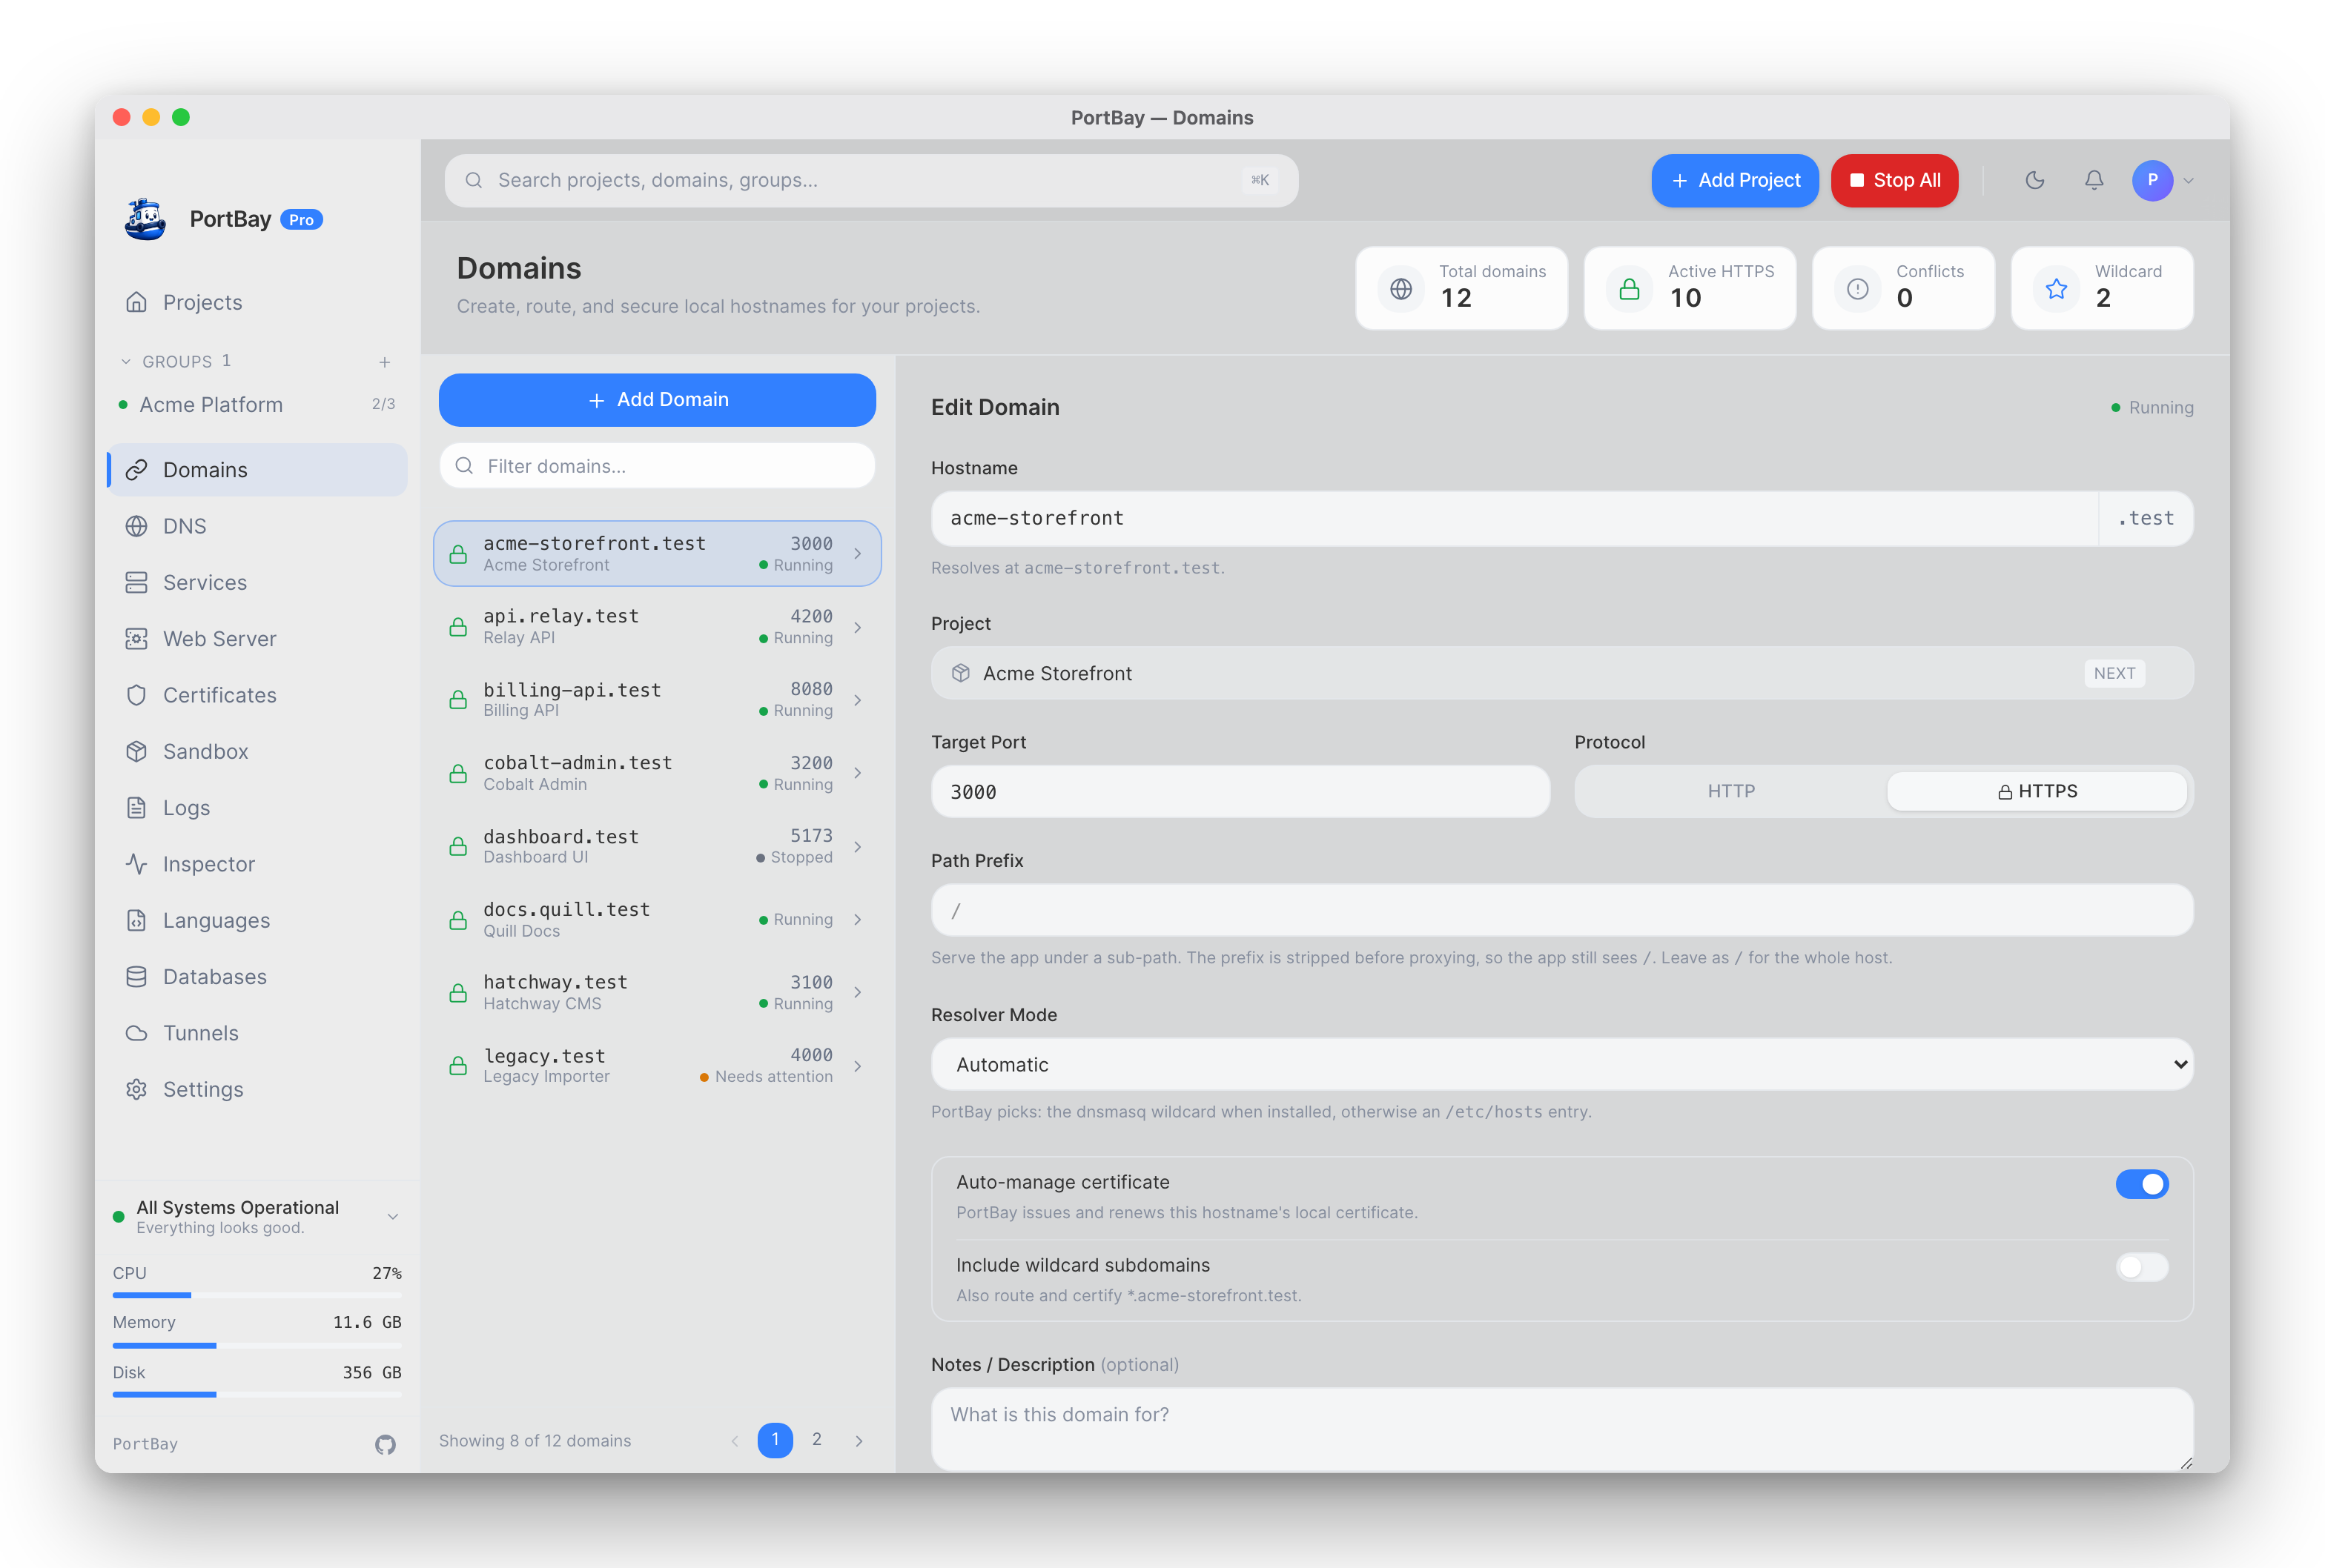Open Languages page
This screenshot has height=1568, width=2325.
pyautogui.click(x=257, y=920)
